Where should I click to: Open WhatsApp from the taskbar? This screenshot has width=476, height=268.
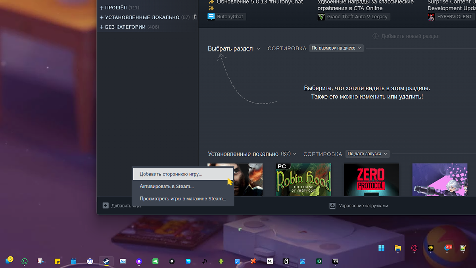pos(25,261)
